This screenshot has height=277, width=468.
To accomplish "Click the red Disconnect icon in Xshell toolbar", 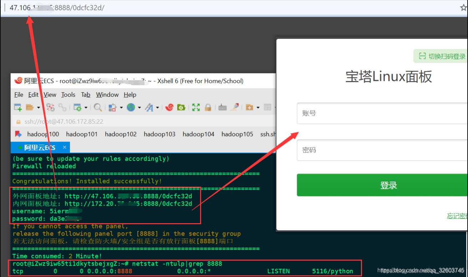I will click(51, 107).
